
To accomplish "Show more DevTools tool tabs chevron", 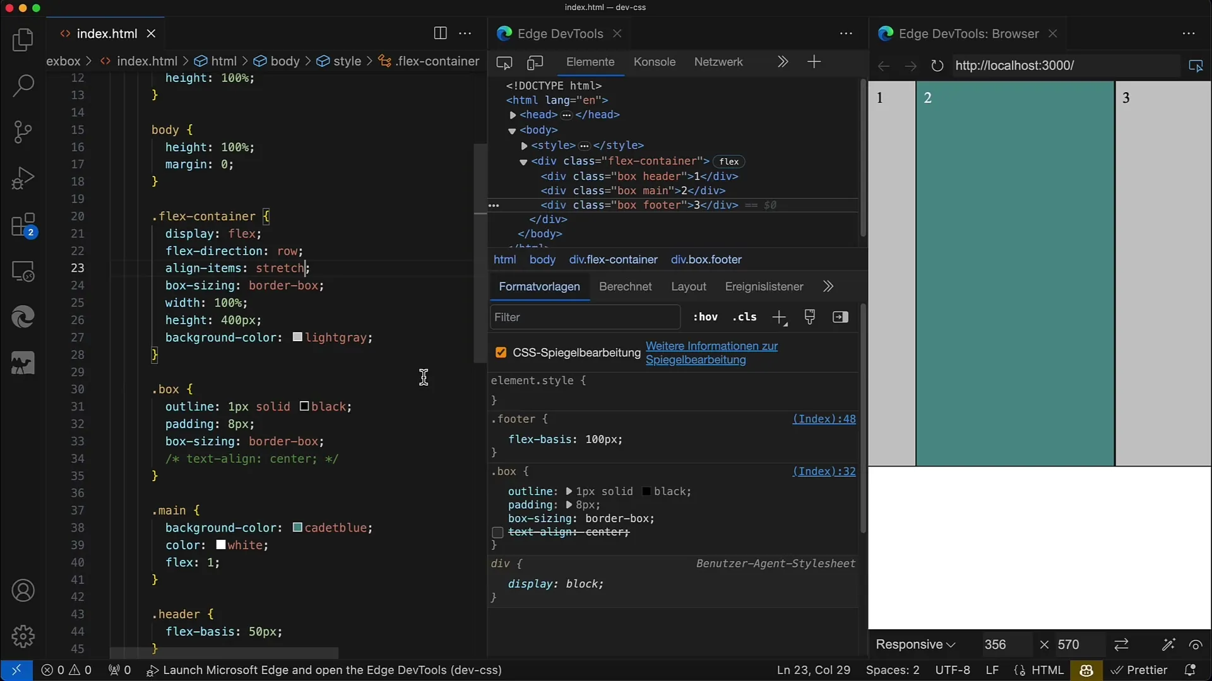I will [783, 62].
